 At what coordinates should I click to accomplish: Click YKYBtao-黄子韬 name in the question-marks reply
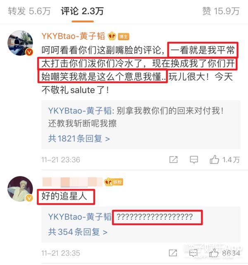click(x=80, y=217)
